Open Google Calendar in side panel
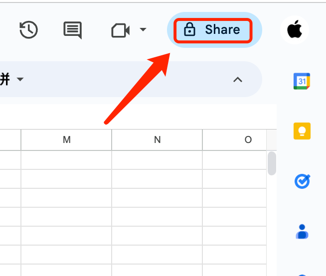 pyautogui.click(x=302, y=81)
